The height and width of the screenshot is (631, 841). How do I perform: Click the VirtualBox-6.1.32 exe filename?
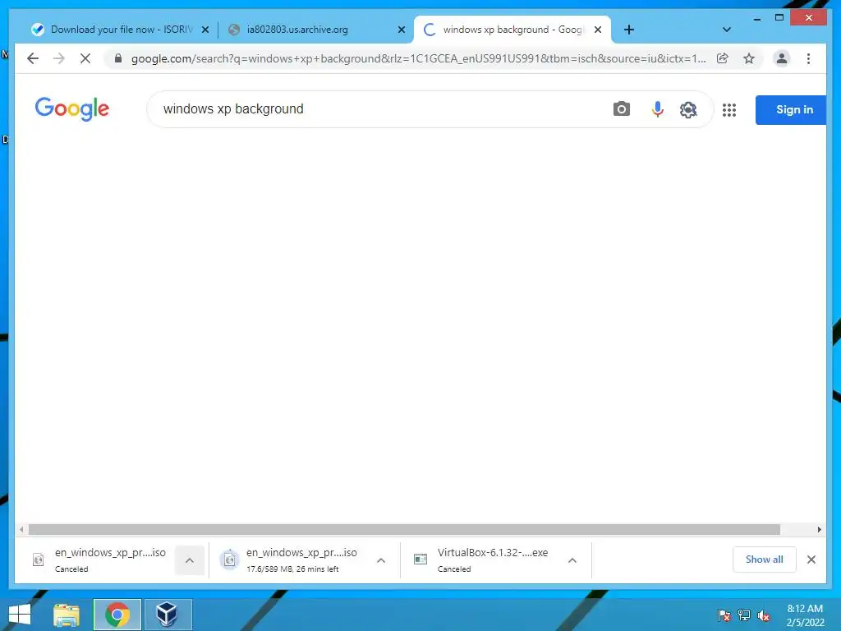493,553
